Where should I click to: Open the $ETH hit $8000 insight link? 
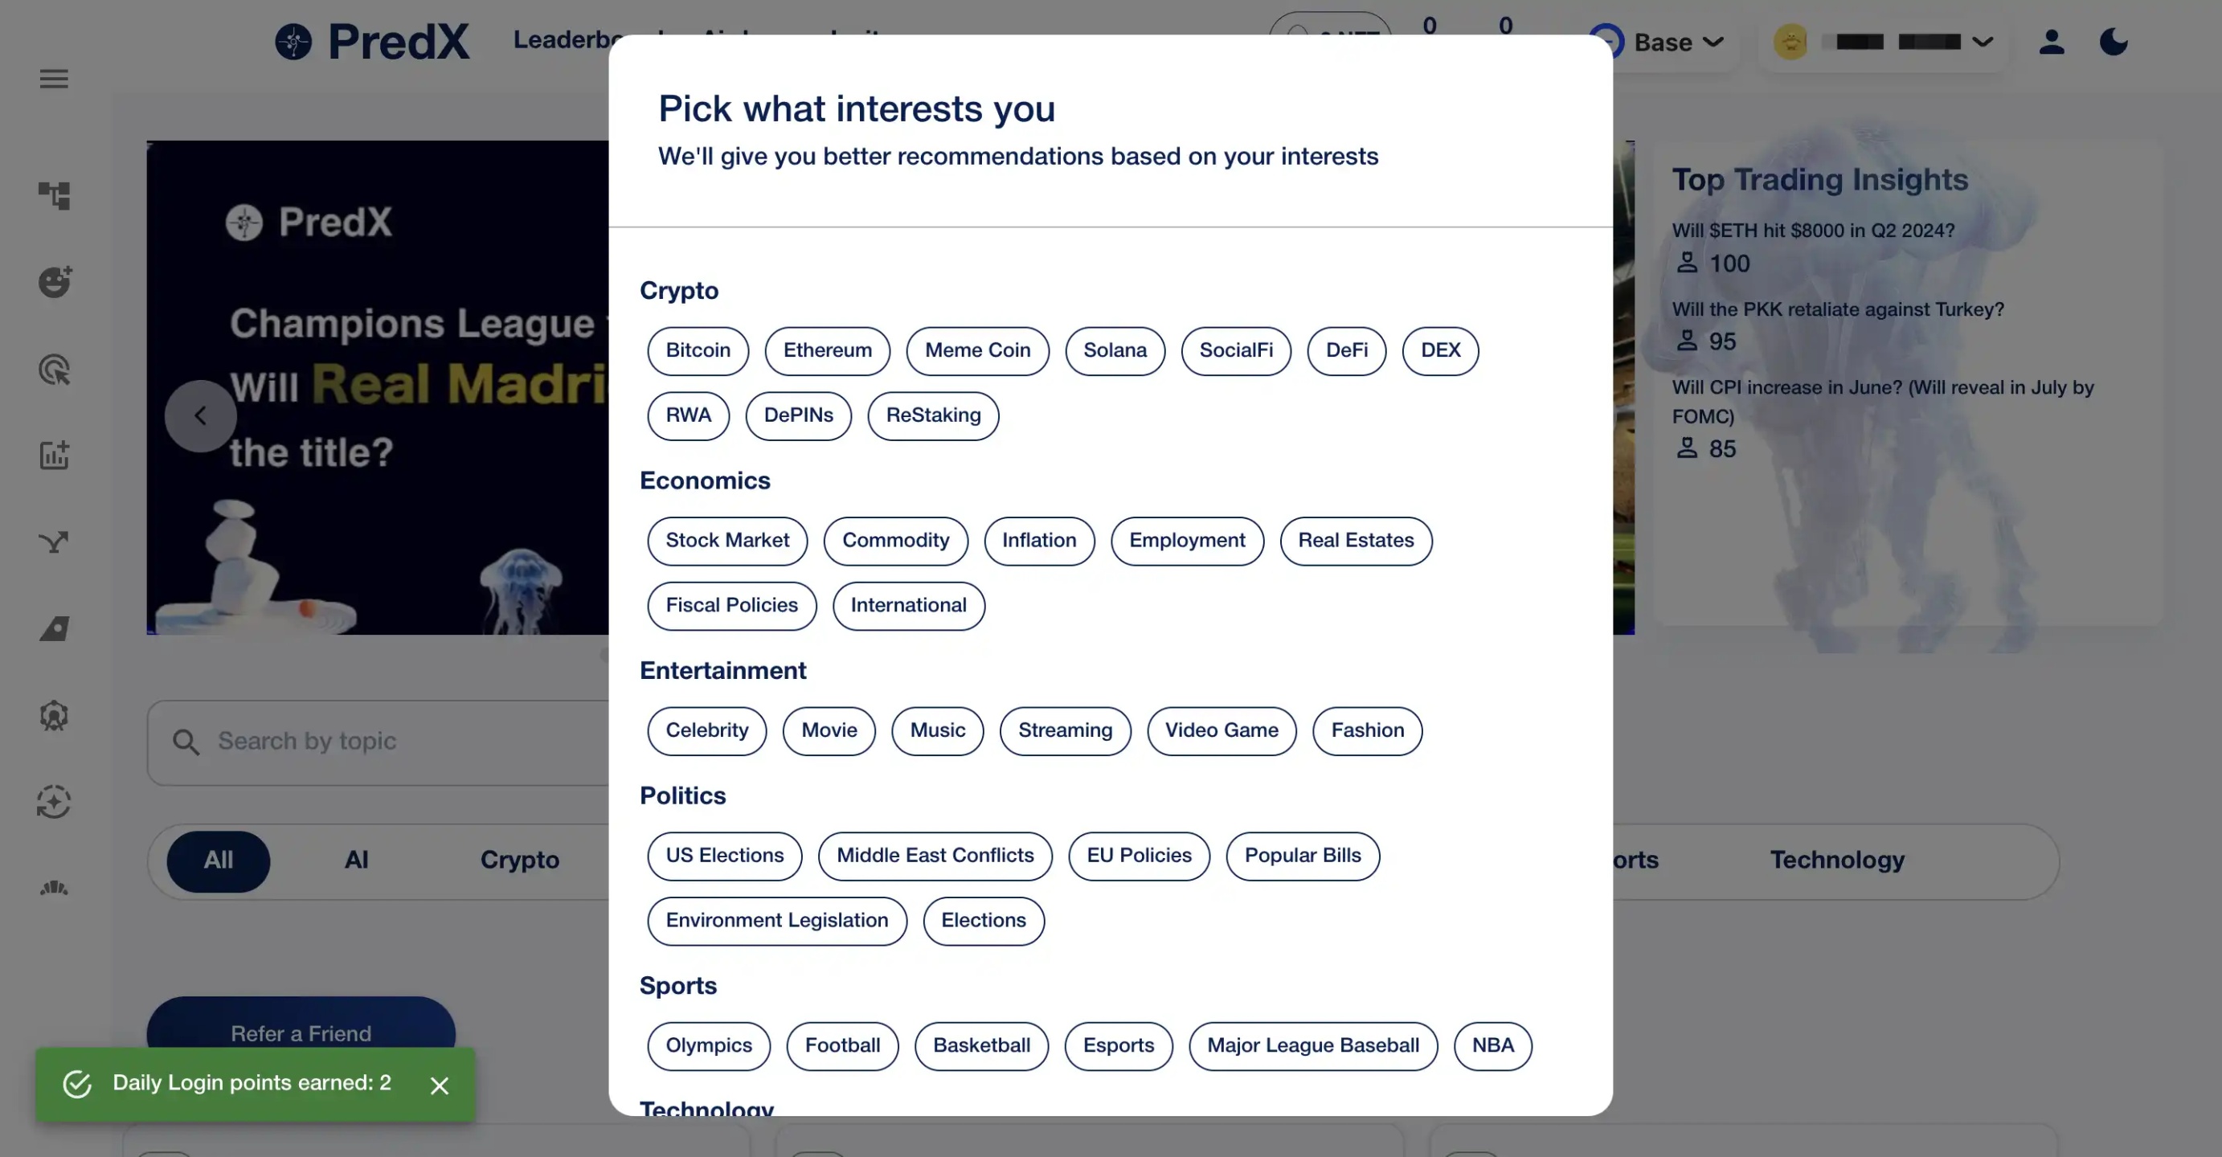[1813, 230]
